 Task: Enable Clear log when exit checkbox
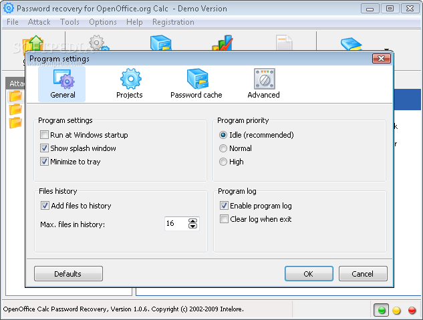pyautogui.click(x=224, y=219)
